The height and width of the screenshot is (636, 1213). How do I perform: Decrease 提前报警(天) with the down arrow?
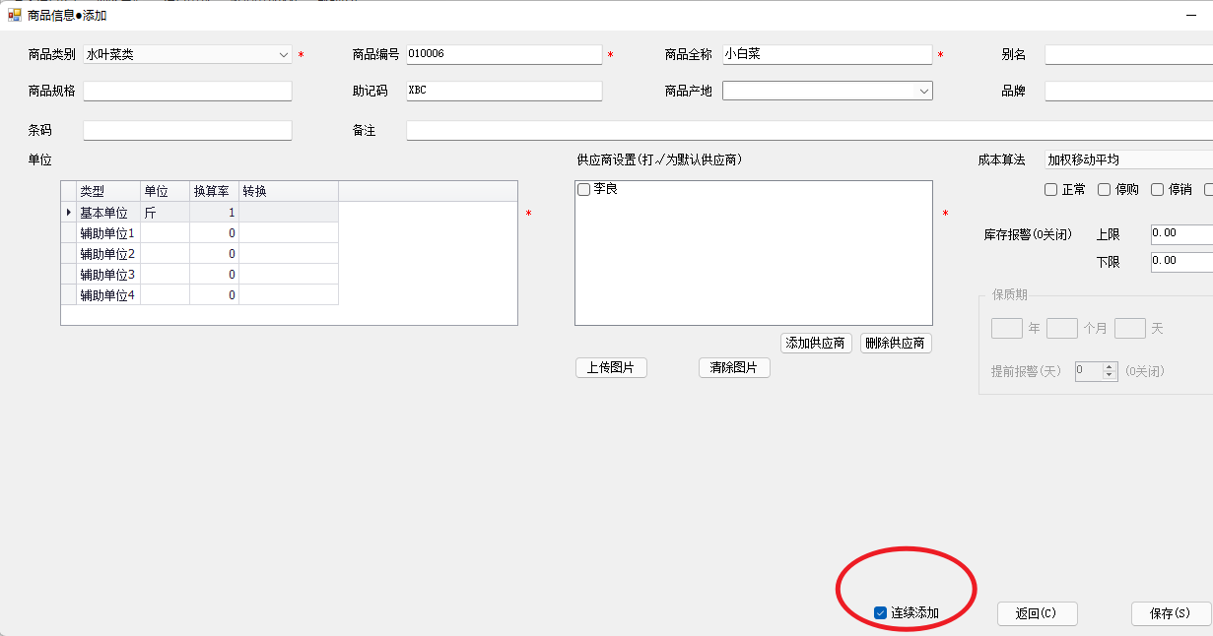(1110, 376)
